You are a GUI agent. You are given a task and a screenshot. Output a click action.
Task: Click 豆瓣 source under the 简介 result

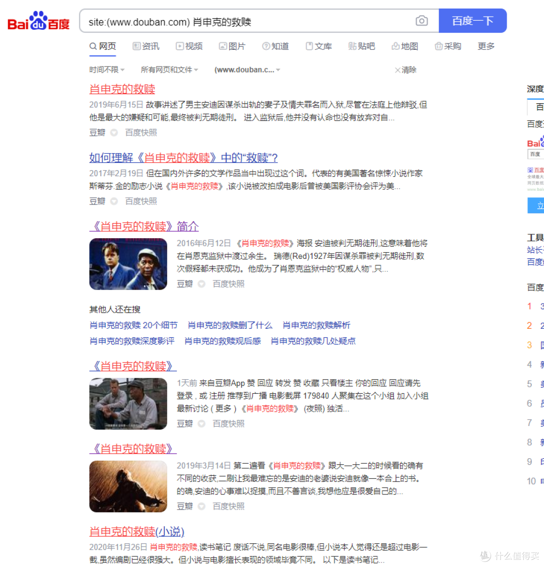(185, 284)
